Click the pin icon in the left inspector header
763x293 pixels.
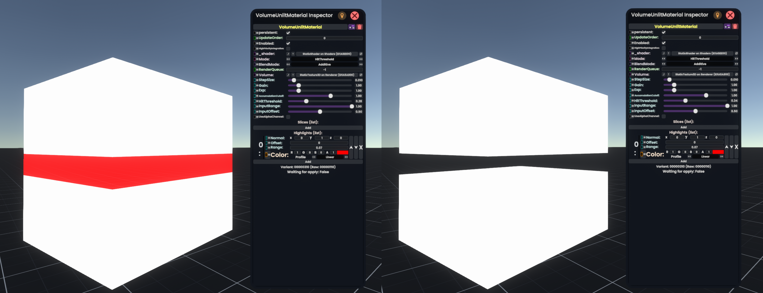pyautogui.click(x=342, y=16)
